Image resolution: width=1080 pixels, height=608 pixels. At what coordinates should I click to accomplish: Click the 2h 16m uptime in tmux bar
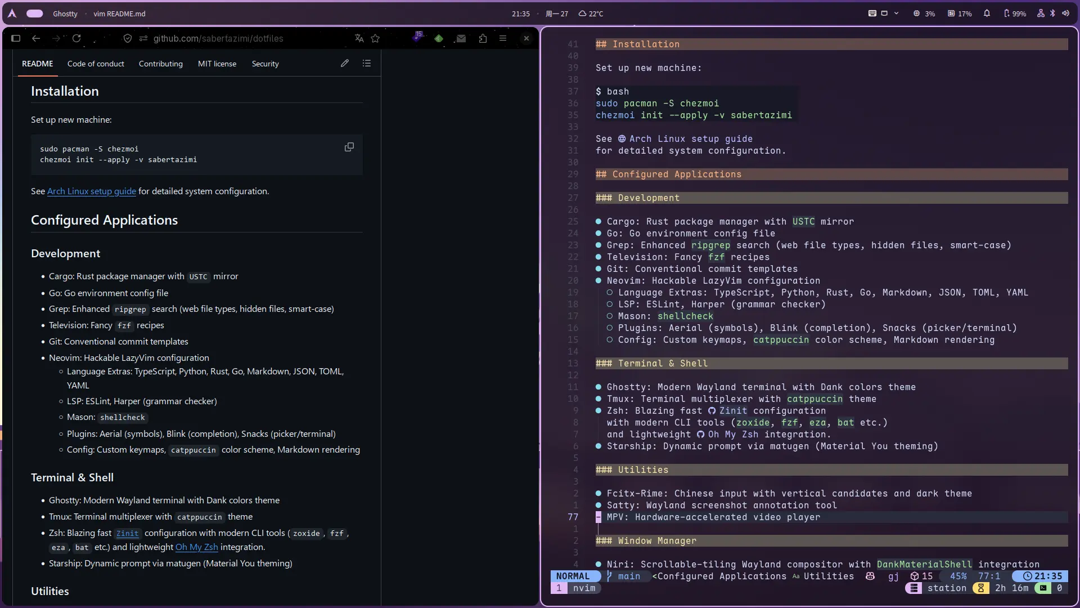coord(1011,588)
